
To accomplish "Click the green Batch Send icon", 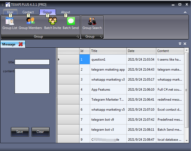I will [x=71, y=21].
